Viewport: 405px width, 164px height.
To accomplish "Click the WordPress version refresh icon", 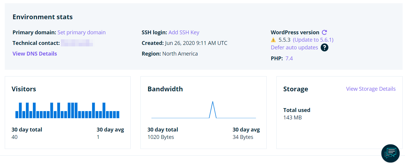I will (325, 33).
